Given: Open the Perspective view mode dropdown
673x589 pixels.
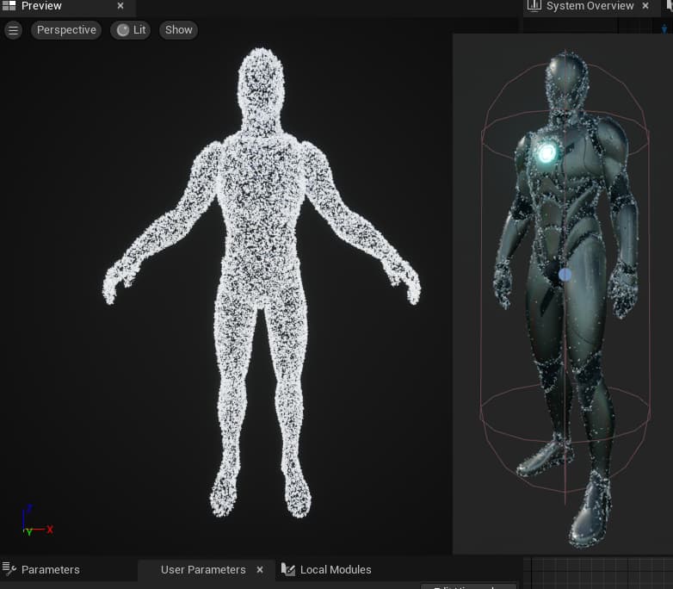Looking at the screenshot, I should point(66,30).
